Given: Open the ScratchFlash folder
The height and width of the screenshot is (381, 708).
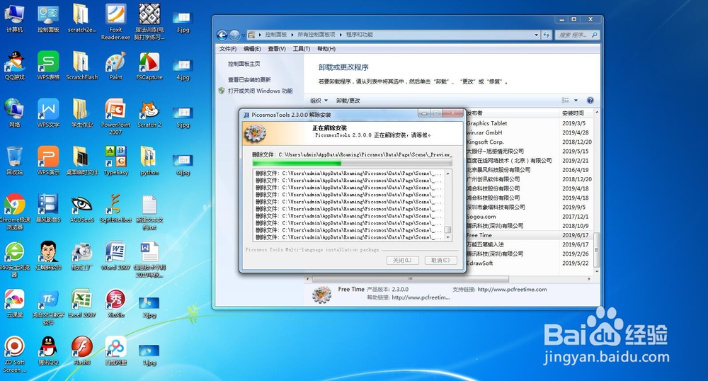Looking at the screenshot, I should coord(81,66).
